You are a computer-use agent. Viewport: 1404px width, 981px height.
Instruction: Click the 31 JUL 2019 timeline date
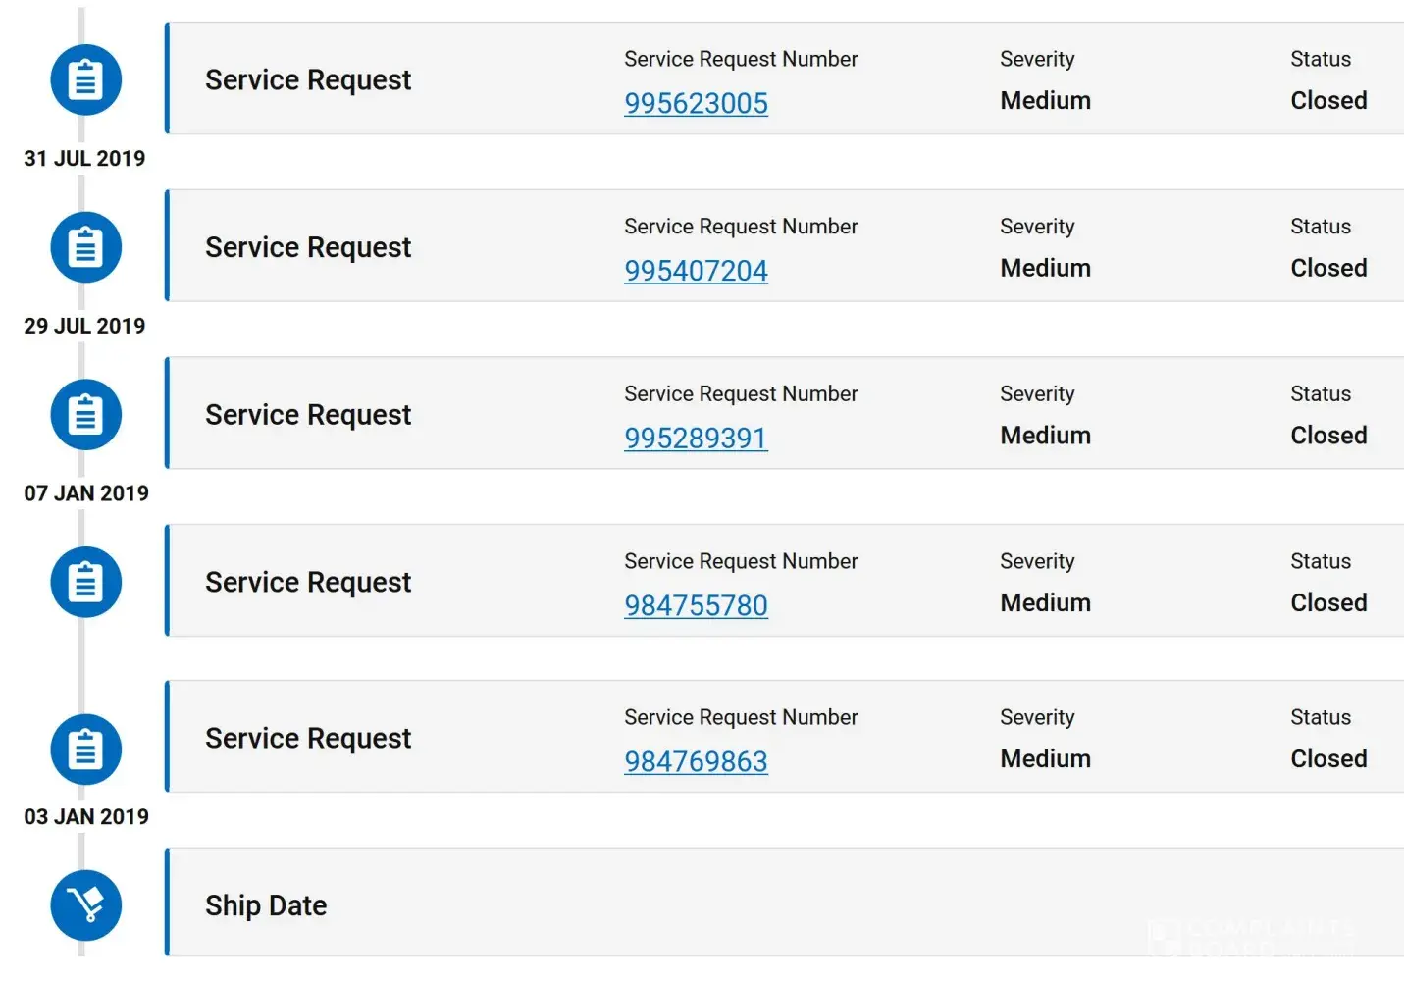pos(84,159)
